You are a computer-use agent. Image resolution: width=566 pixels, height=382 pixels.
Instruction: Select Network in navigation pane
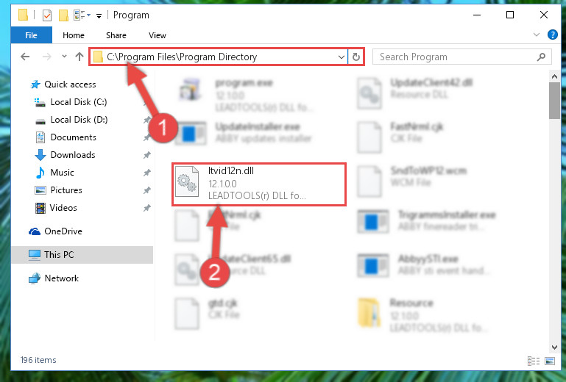click(54, 278)
